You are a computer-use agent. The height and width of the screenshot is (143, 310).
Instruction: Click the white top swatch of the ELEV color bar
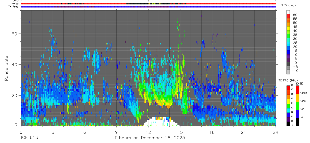click(288, 12)
